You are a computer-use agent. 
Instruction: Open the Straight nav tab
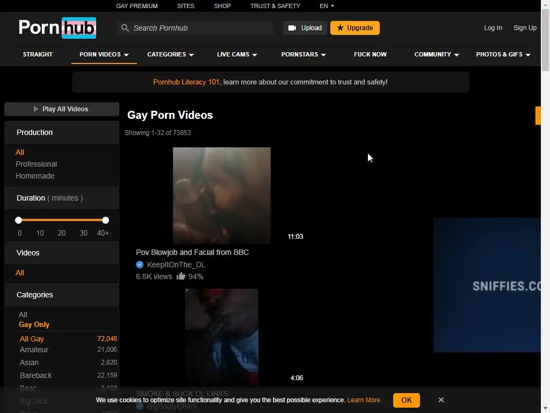pos(38,54)
